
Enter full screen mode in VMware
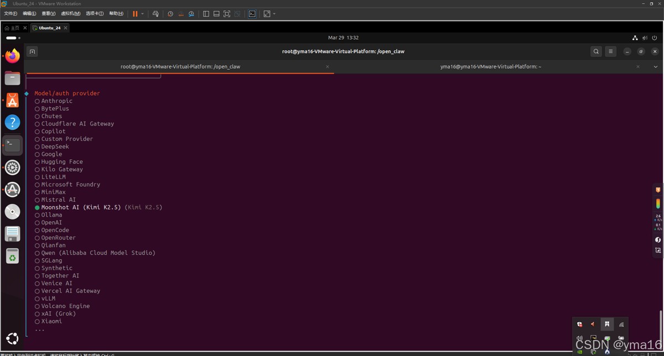(x=227, y=14)
